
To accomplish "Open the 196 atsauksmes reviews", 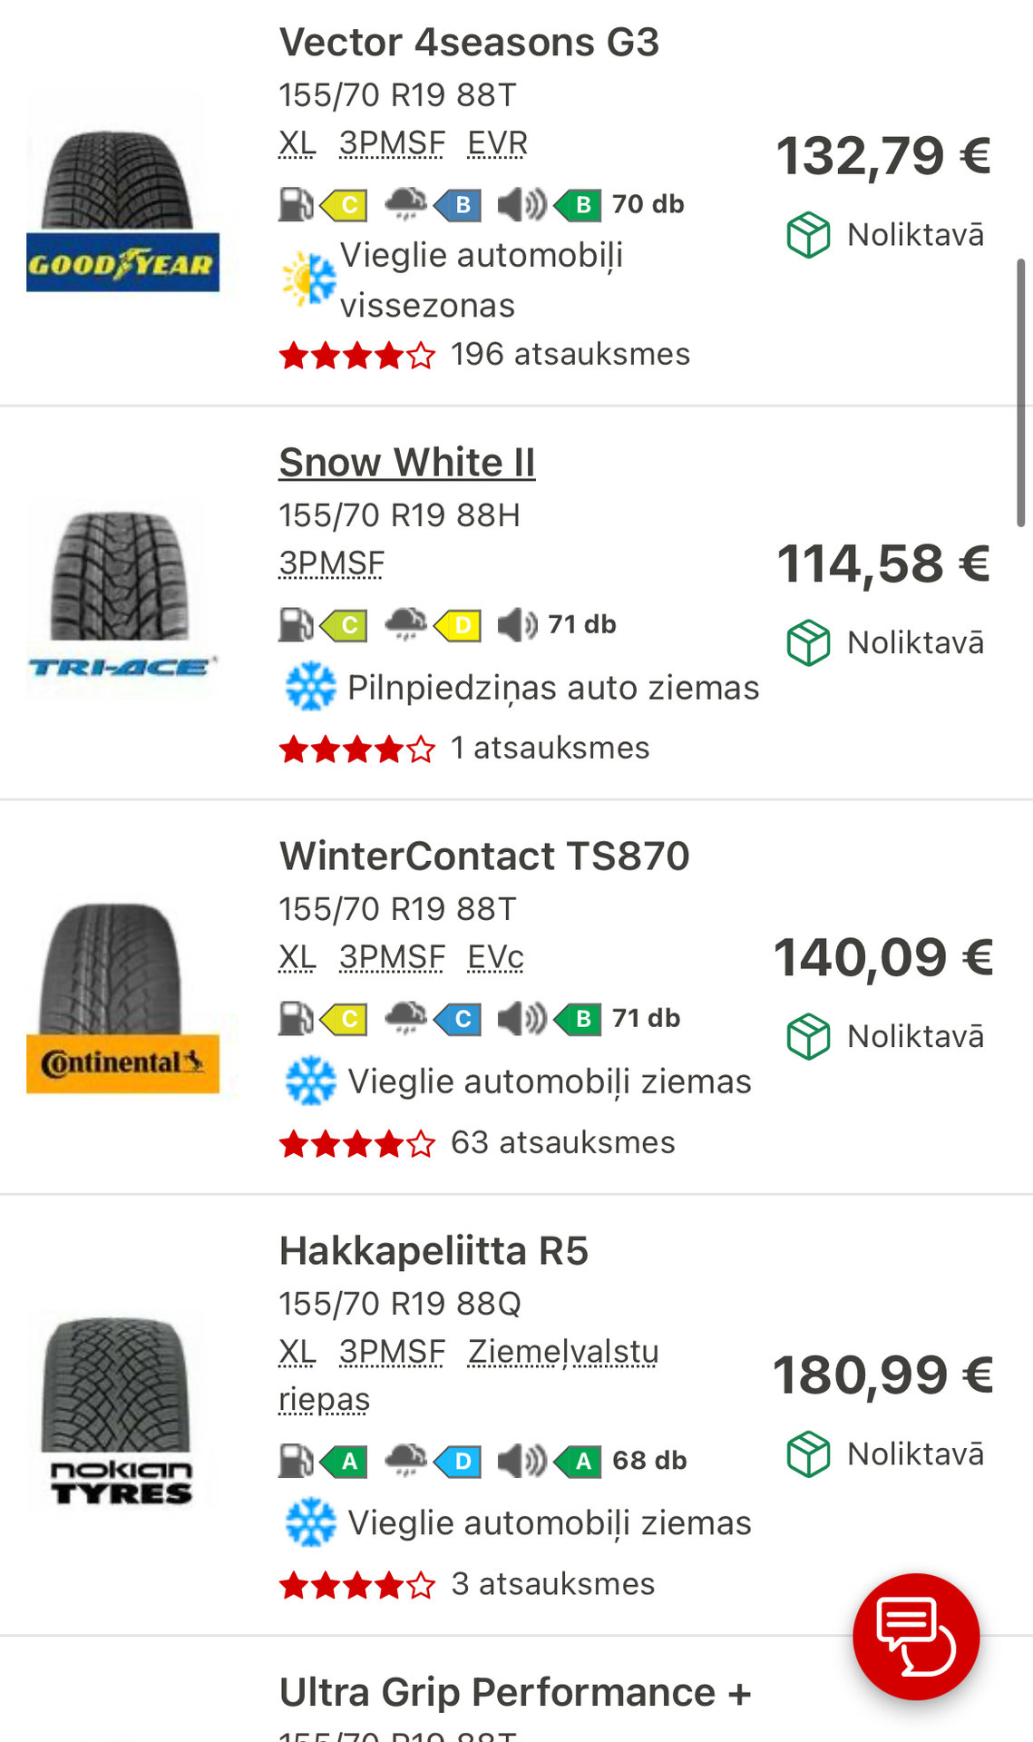I will tap(570, 354).
